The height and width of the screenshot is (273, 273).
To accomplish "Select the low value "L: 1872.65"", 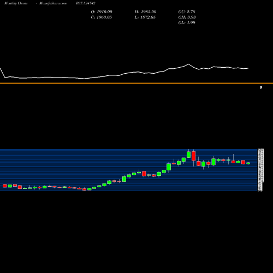I will click(x=145, y=17).
